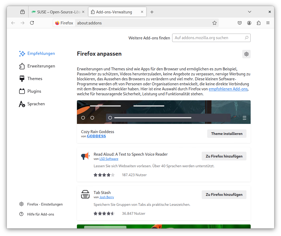Click the extensions puzzle icon in toolbar
The height and width of the screenshot is (236, 281).
(258, 23)
